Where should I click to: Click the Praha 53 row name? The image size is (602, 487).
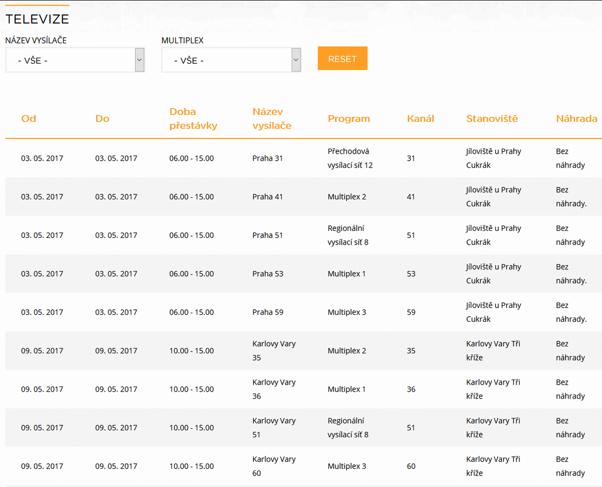[267, 274]
